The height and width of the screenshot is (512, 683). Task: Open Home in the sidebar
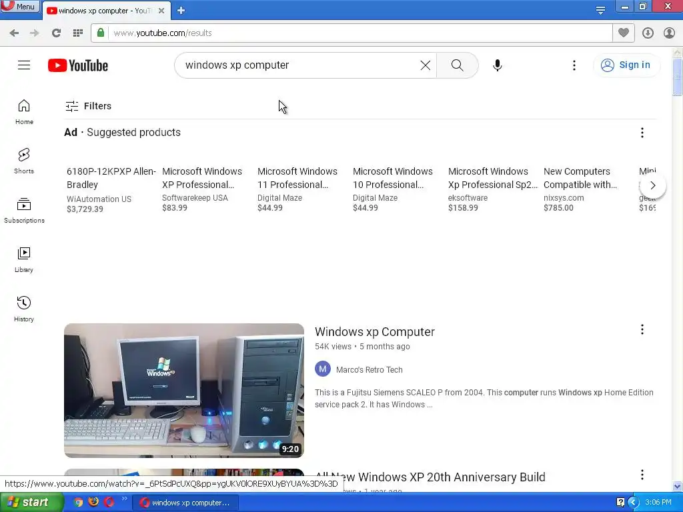(x=24, y=112)
